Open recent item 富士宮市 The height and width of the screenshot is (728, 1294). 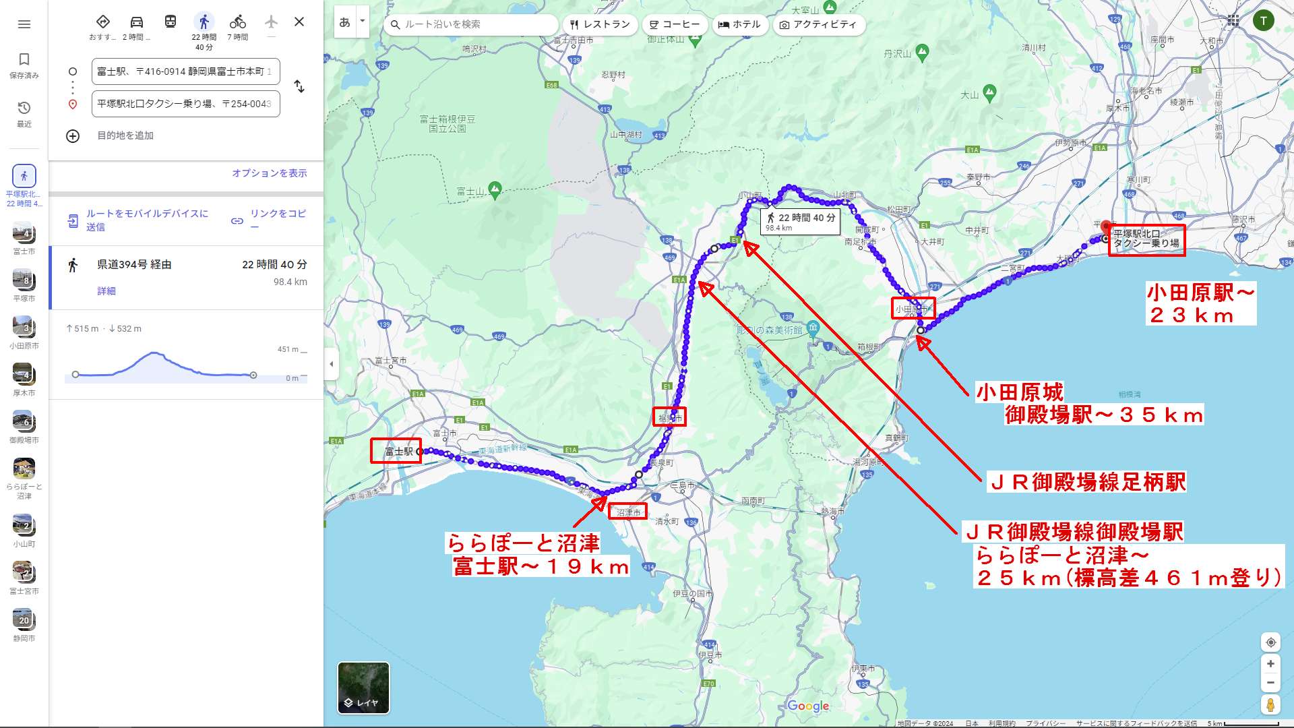24,578
